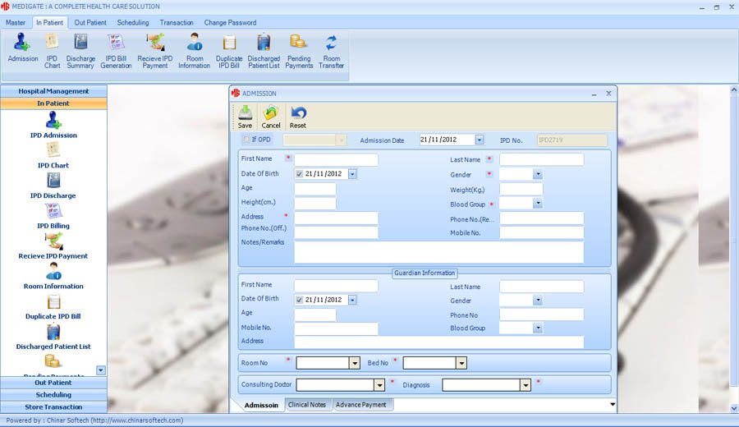Open Room Transfer from the ribbon
This screenshot has width=739, height=427.
331,52
